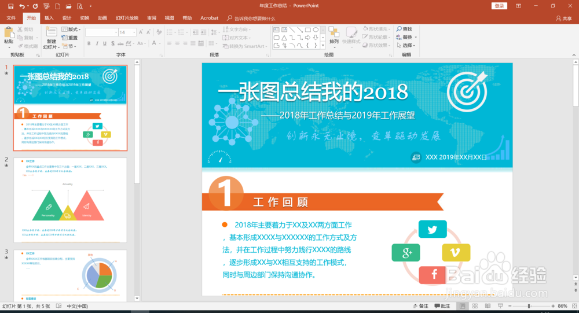Switch to slide sorter view
Image resolution: width=579 pixels, height=313 pixels.
coord(475,306)
